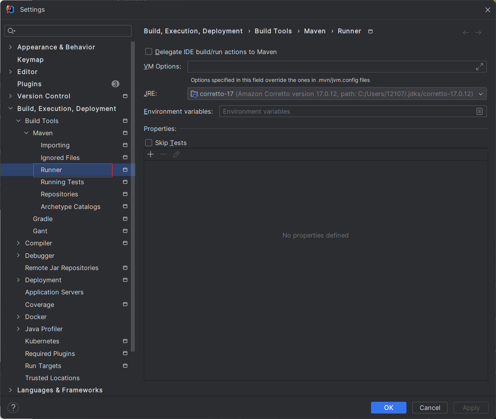
Task: Select Maven in the breadcrumb path
Action: (x=315, y=31)
